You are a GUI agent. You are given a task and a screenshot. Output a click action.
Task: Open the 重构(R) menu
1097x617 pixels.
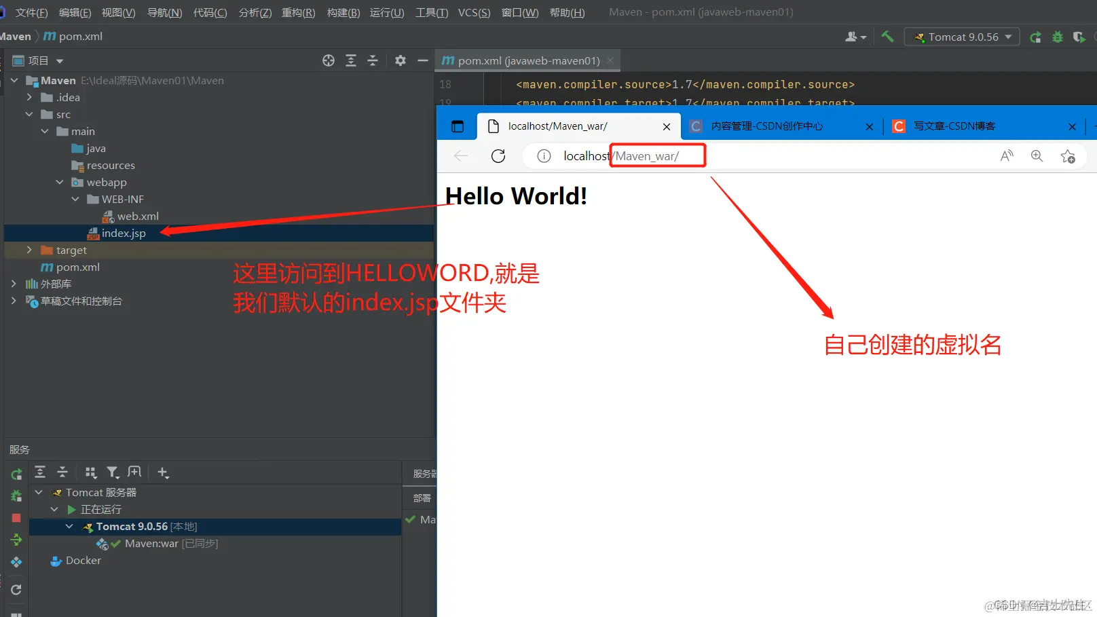(298, 12)
